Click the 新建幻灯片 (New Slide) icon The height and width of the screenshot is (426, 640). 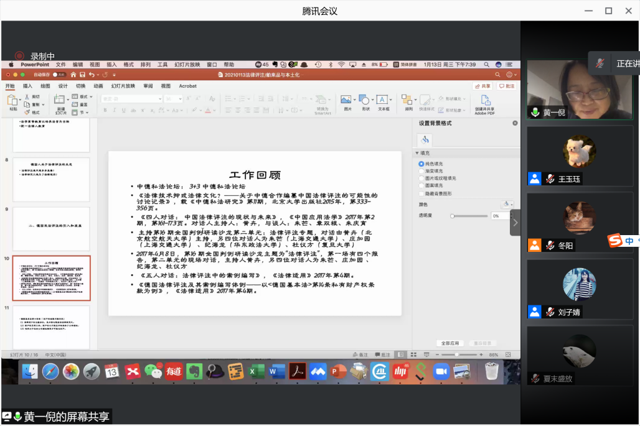pos(60,101)
